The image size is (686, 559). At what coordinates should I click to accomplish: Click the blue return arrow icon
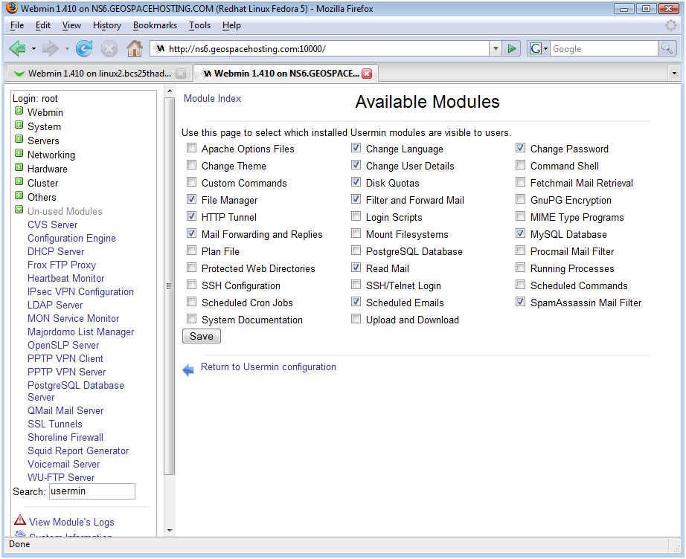click(188, 369)
